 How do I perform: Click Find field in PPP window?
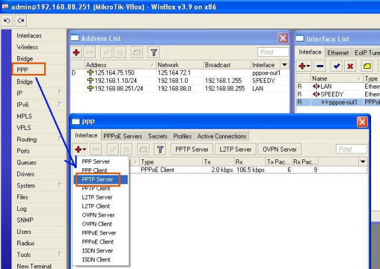click(351, 149)
